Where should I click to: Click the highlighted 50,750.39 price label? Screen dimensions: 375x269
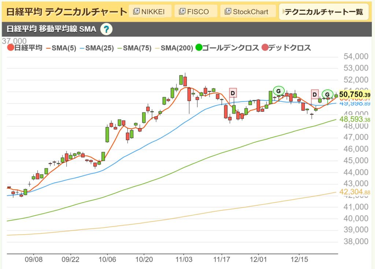point(354,95)
